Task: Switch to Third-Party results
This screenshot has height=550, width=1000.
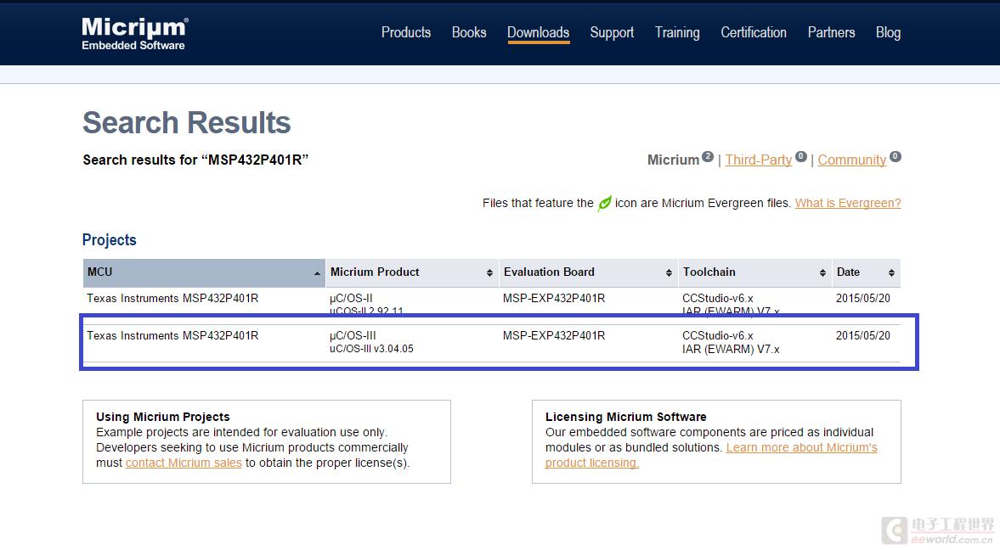Action: (x=759, y=160)
